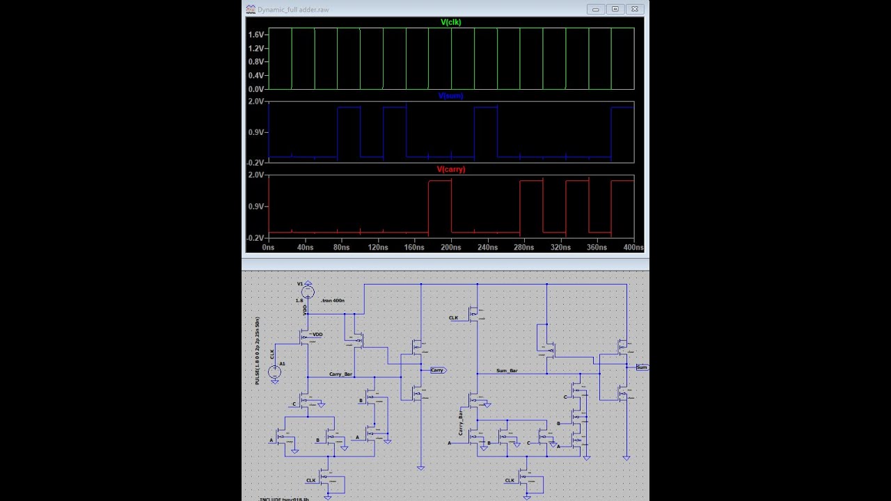The image size is (891, 501).
Task: Maximize the Dynamic_full adder.raw waveform window
Action: point(615,9)
